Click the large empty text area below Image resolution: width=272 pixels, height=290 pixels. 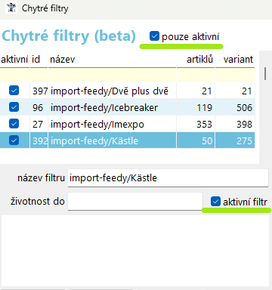tap(135, 251)
